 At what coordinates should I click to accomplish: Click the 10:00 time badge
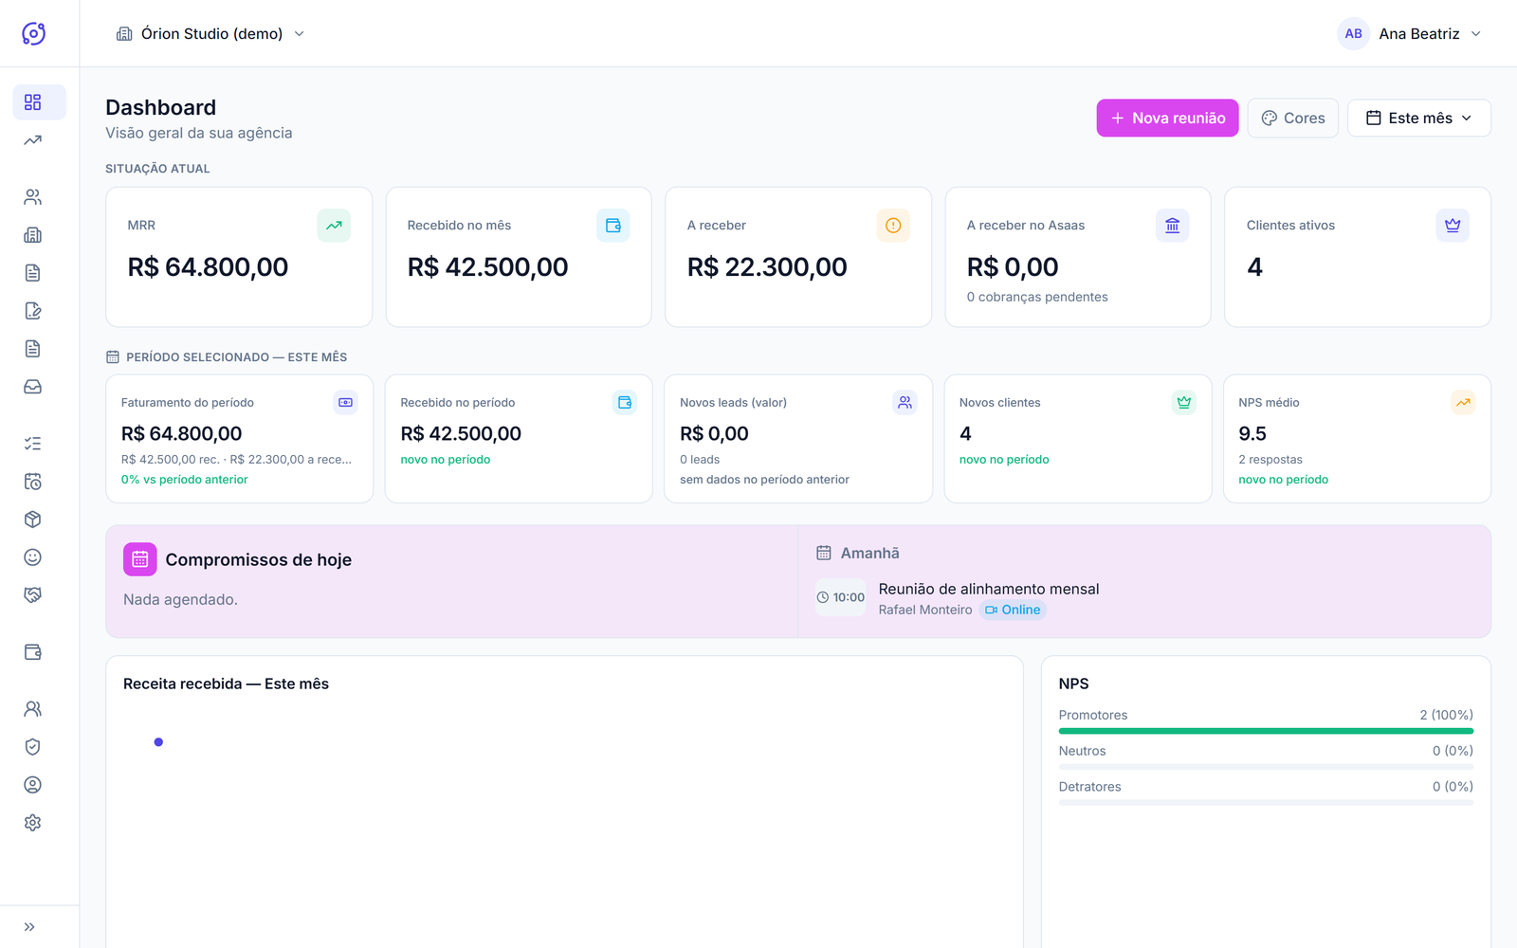(x=841, y=597)
